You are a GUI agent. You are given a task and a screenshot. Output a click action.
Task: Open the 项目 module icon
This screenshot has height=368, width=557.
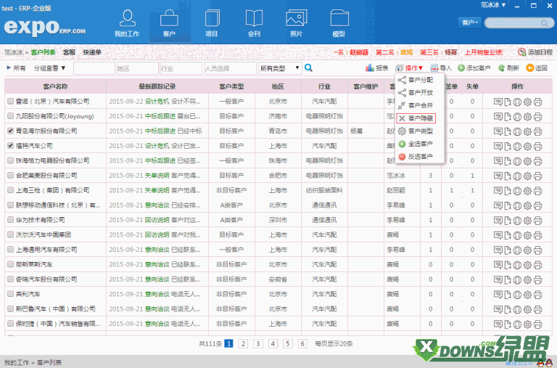(x=212, y=23)
